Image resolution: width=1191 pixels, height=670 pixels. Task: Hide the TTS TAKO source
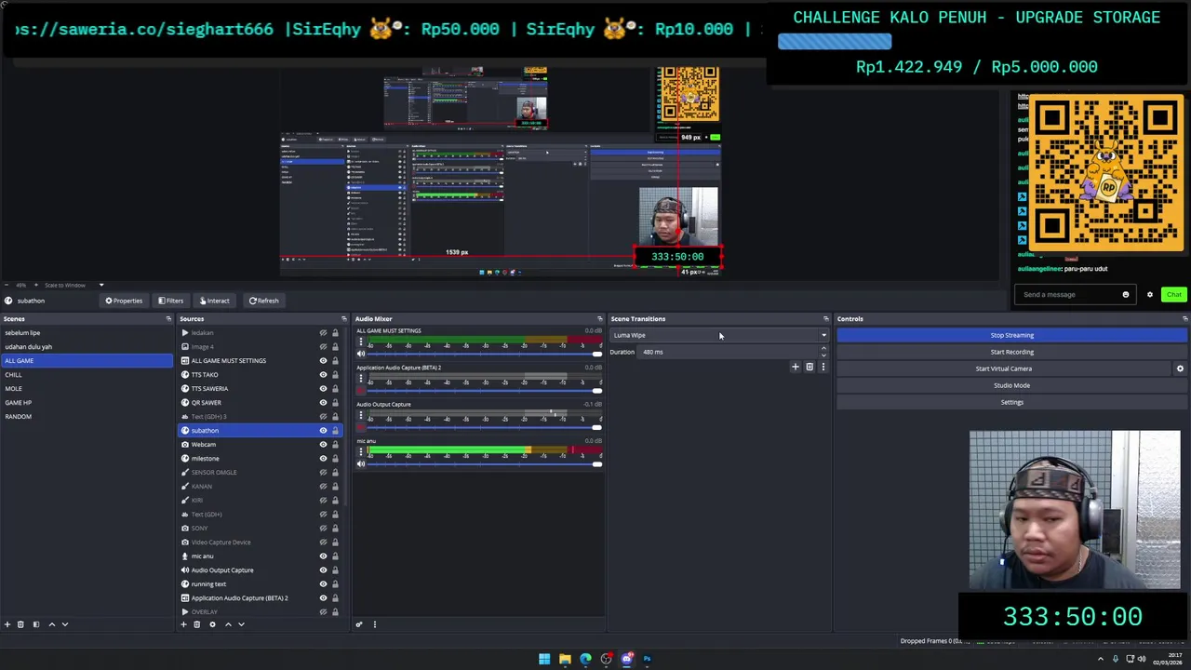(x=323, y=374)
